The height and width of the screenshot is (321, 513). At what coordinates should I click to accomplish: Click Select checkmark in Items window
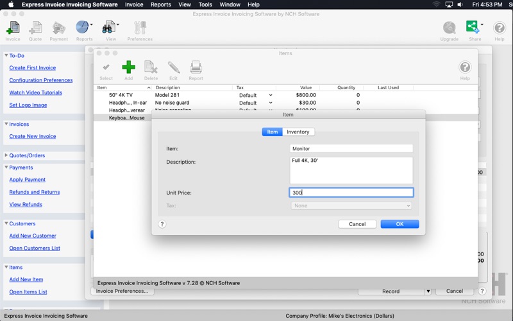[x=106, y=67]
